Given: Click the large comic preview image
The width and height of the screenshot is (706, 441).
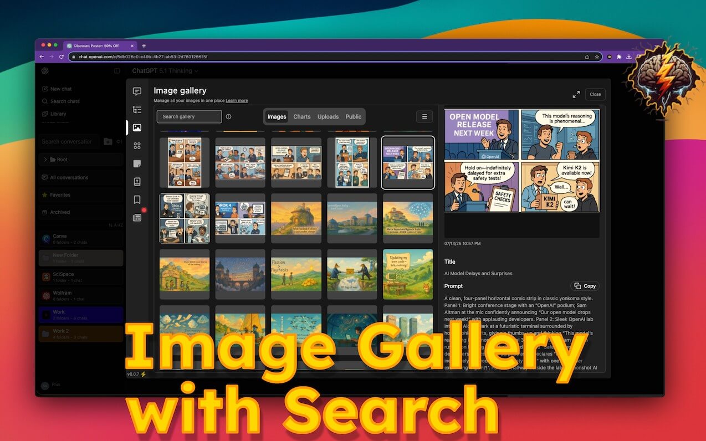Looking at the screenshot, I should tap(521, 160).
